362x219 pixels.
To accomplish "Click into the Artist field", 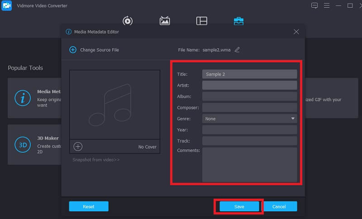I will pyautogui.click(x=249, y=85).
